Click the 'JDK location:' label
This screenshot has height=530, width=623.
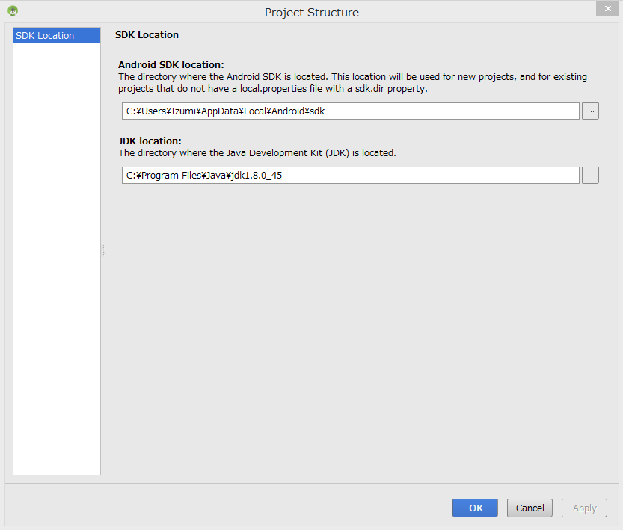tap(150, 141)
